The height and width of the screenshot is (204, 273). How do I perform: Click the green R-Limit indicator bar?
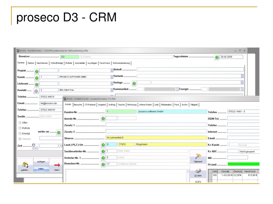243,164
